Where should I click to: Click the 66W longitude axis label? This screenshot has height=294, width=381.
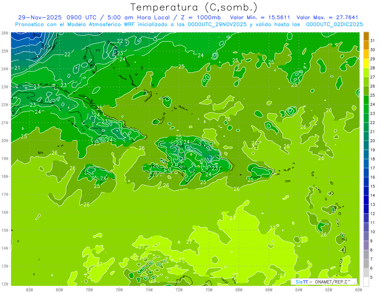(x=269, y=289)
